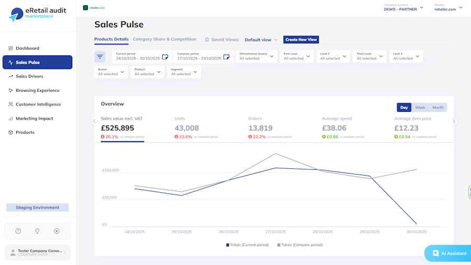Viewport: 471px width, 265px height.
Task: Click the filter icon button
Action: [100, 56]
